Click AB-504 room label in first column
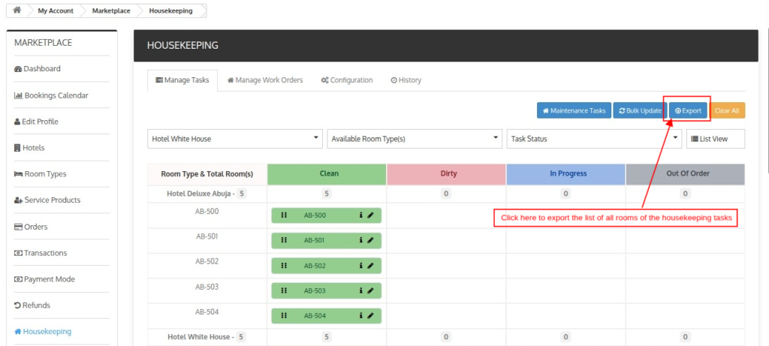 click(207, 311)
